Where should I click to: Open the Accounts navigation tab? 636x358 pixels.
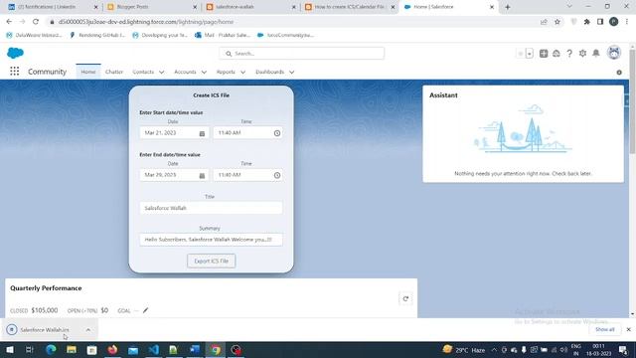185,72
